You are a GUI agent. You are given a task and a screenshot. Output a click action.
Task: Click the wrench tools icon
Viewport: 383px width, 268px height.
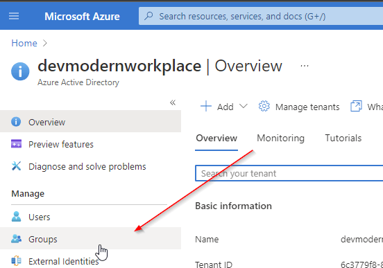tap(16, 166)
